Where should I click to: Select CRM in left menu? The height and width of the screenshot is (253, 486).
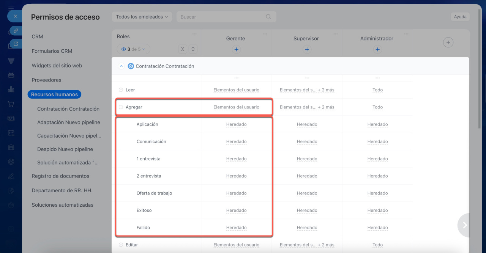pyautogui.click(x=37, y=37)
